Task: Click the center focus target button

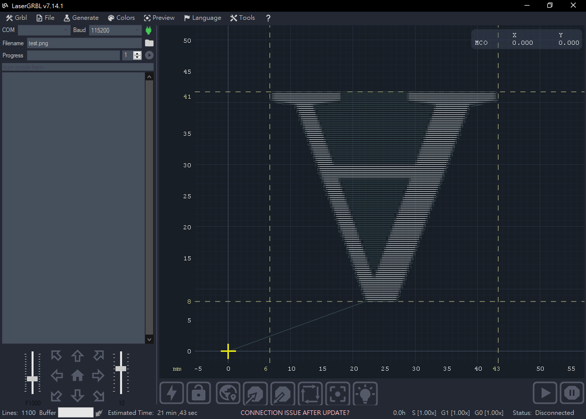Action: pos(337,393)
